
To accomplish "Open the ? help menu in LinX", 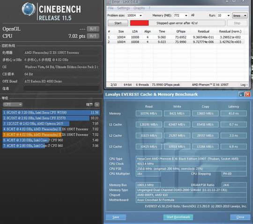I will click(x=149, y=8).
